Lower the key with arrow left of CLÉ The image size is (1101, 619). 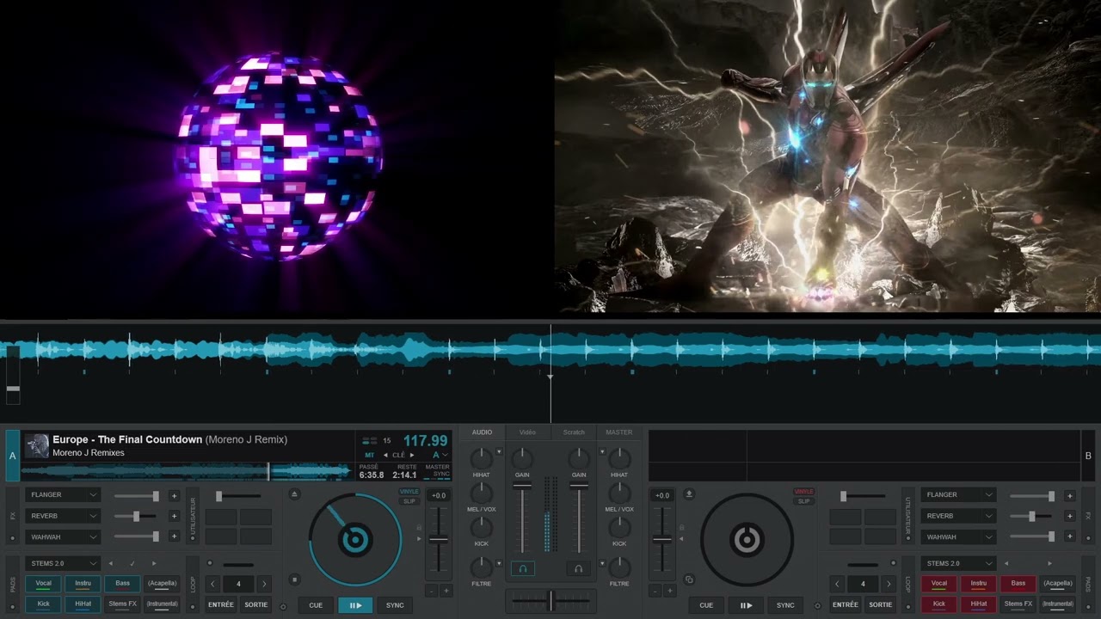[x=386, y=455]
